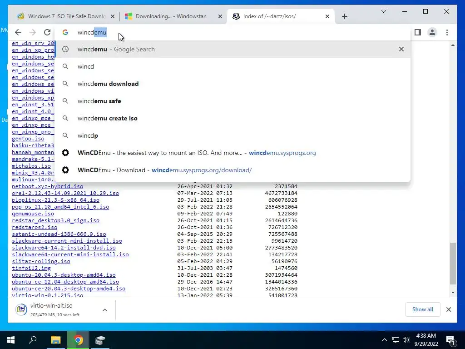465x349 pixels.
Task: Pick the 'wincdemu safe' suggestion
Action: [232, 101]
